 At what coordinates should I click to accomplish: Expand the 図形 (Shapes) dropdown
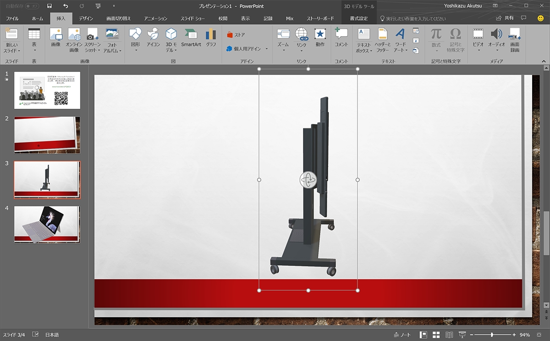[x=135, y=51]
